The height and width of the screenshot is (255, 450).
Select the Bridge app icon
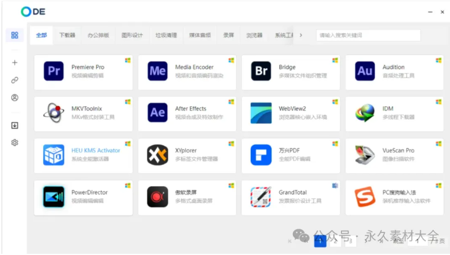tap(261, 71)
